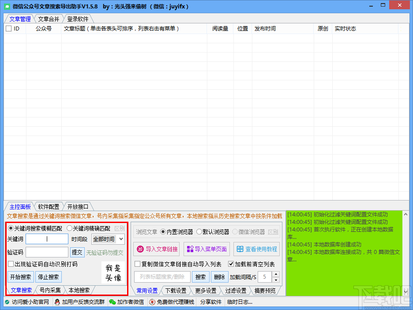Click 区别 link beside browser options
This screenshot has height=310, width=413.
coord(273,232)
